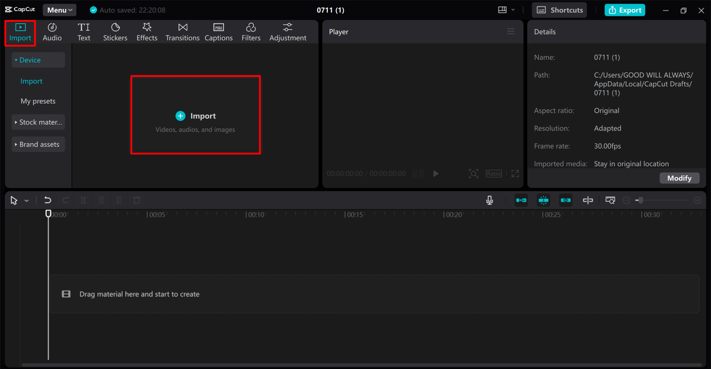711x369 pixels.
Task: Toggle the preview axis icon
Action: (x=588, y=200)
